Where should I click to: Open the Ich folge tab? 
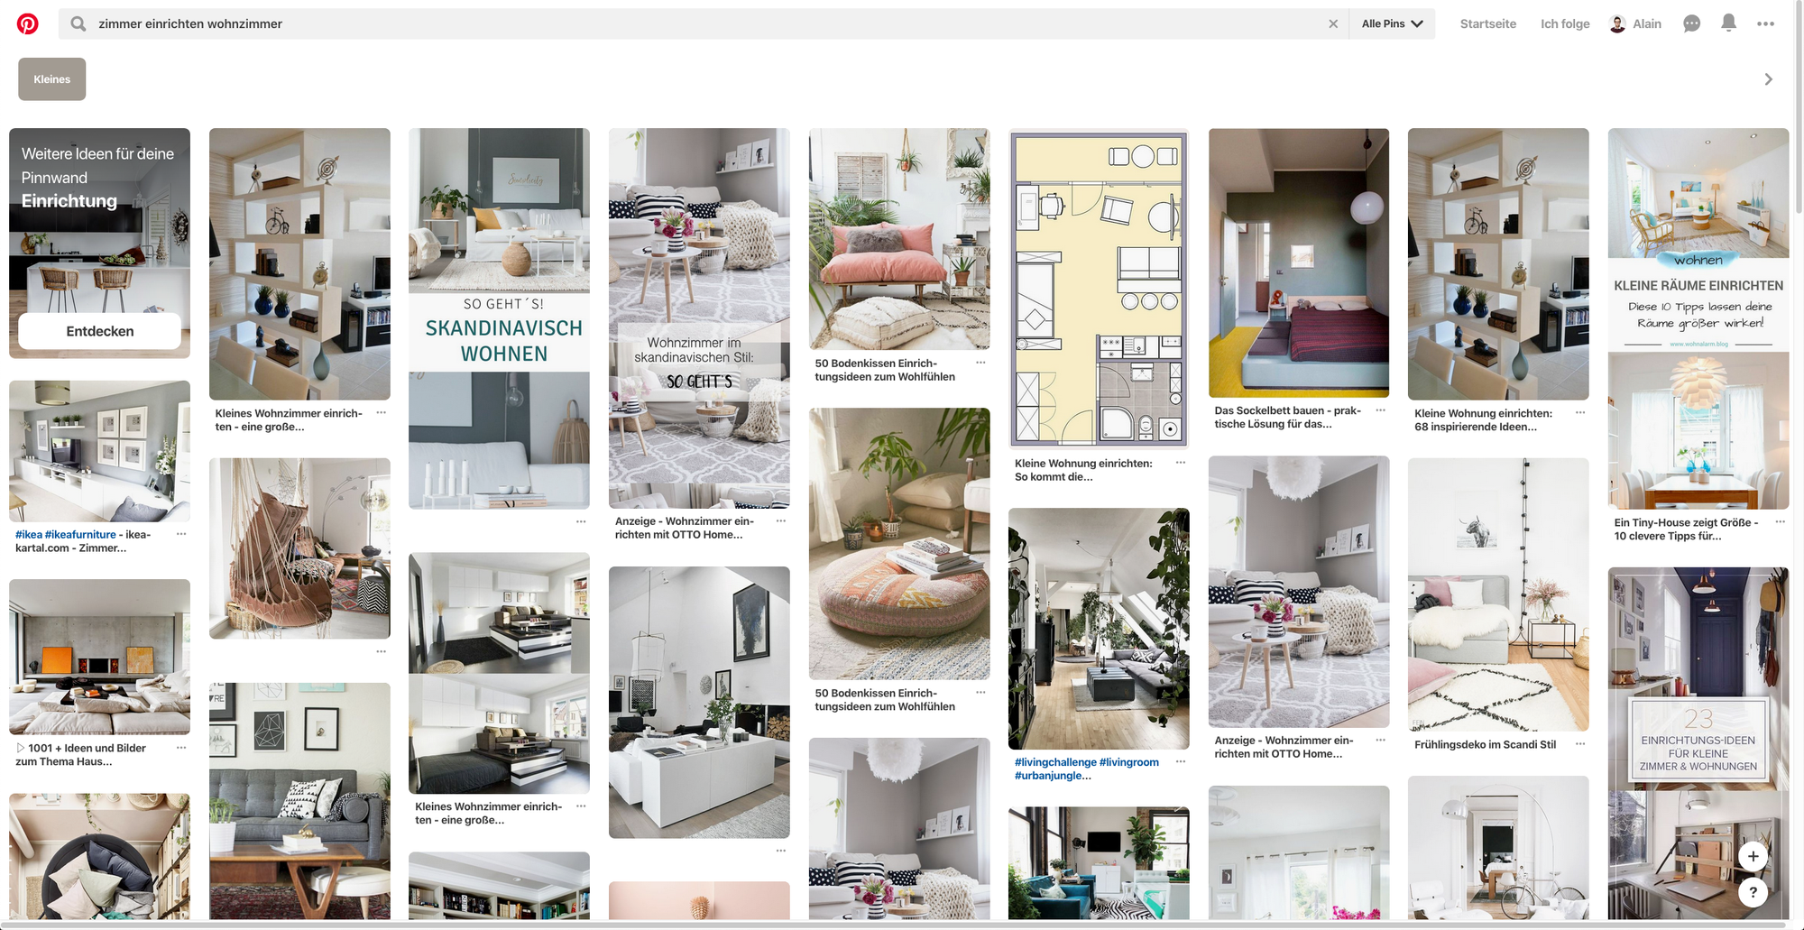(x=1565, y=24)
